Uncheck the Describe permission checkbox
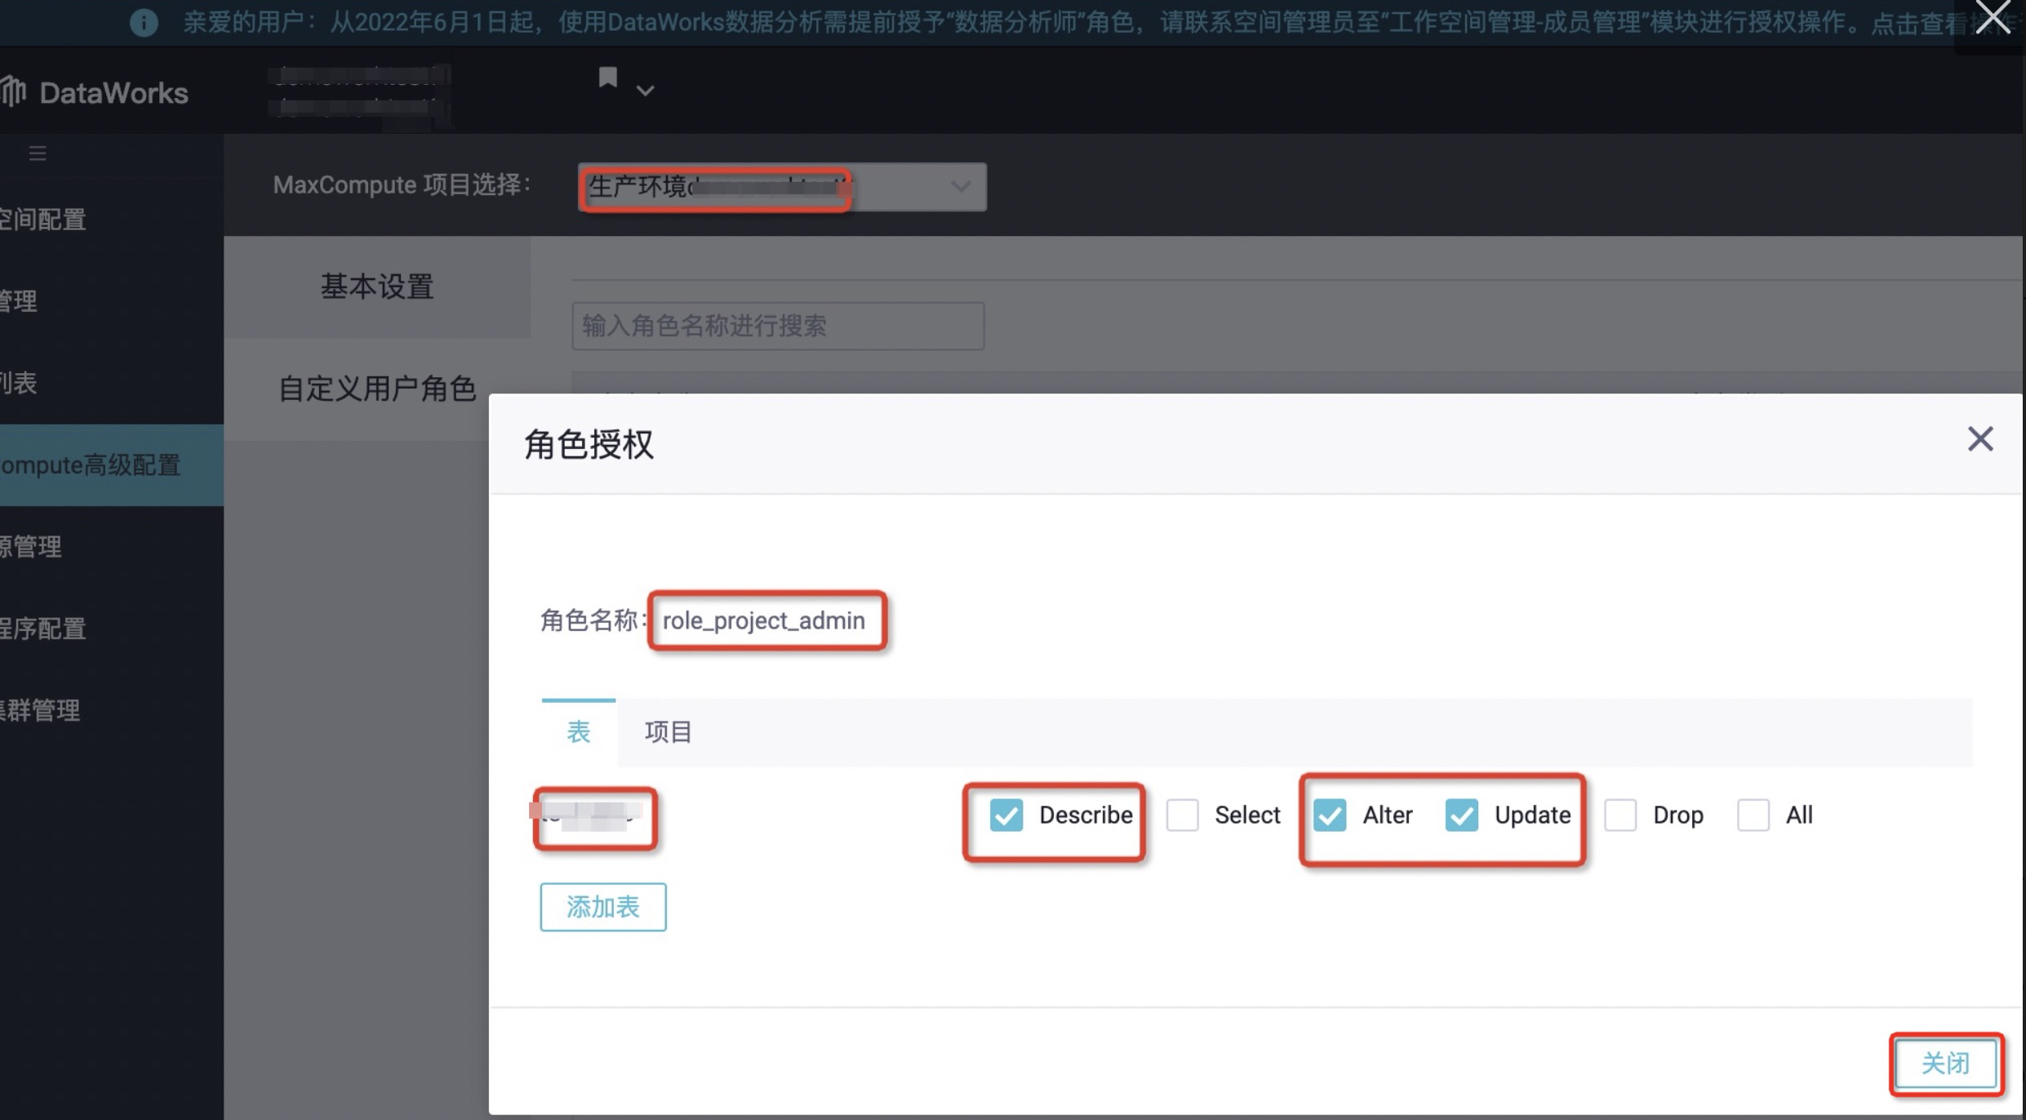This screenshot has width=2026, height=1120. click(1006, 815)
